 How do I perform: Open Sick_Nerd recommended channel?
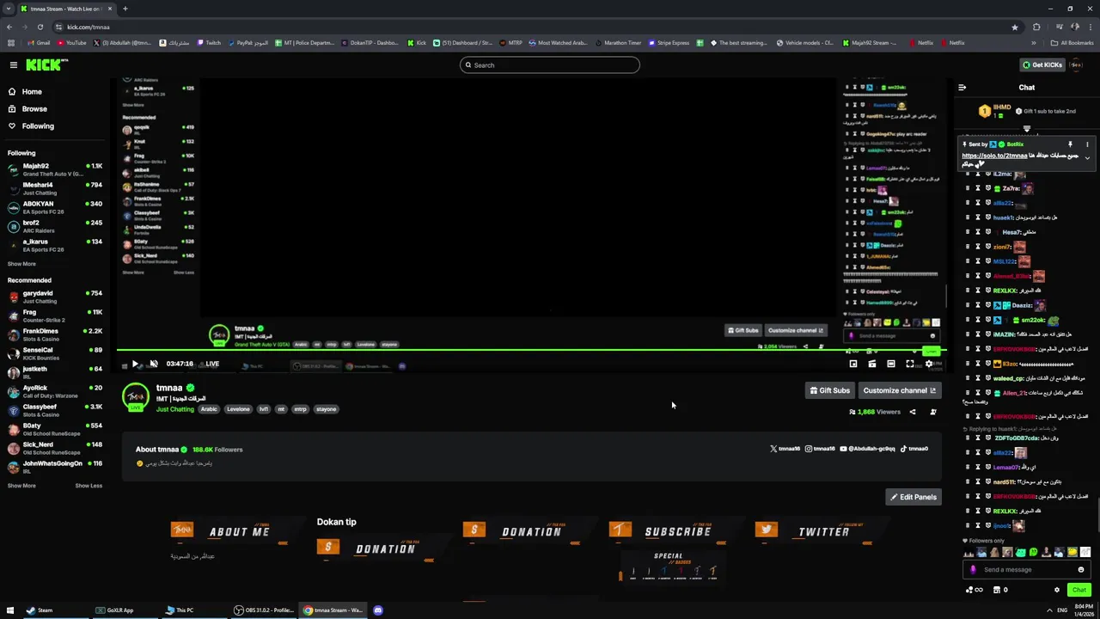pos(53,448)
